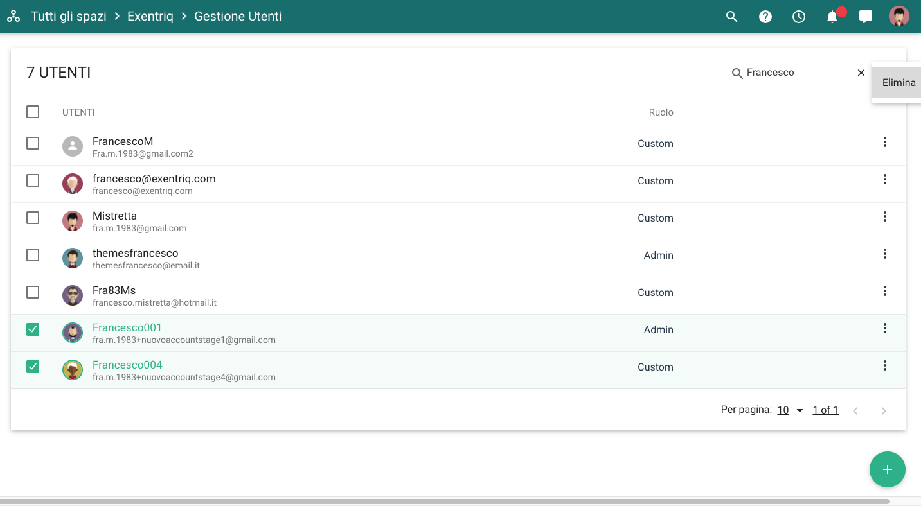Open the more options menu for FrancescoM
Screen dimensions: 921x506
884,142
